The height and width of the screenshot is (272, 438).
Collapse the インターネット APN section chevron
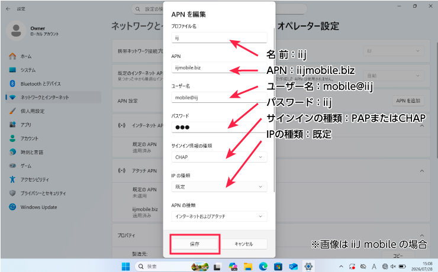click(x=422, y=125)
